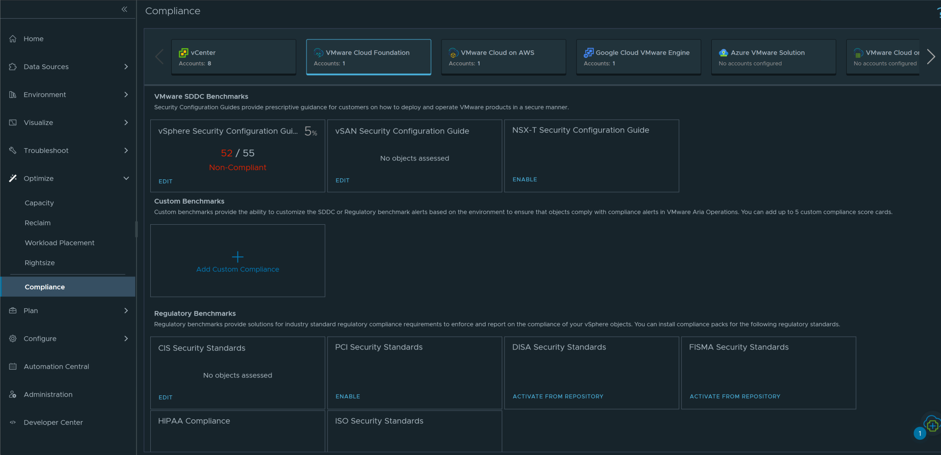Open Workload Placement in sidebar
Viewport: 941px width, 455px height.
[59, 243]
